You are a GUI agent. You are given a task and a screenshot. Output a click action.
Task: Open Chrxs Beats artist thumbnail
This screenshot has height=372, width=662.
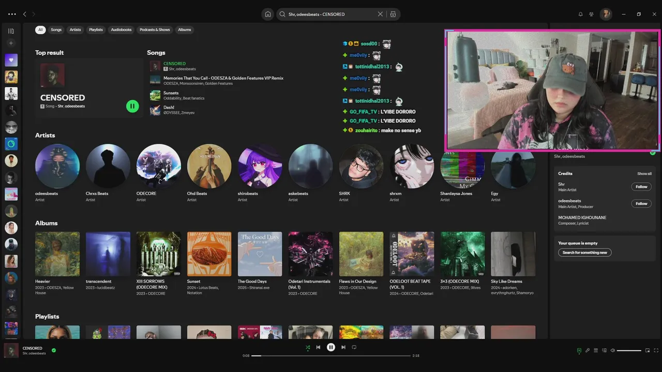108,166
